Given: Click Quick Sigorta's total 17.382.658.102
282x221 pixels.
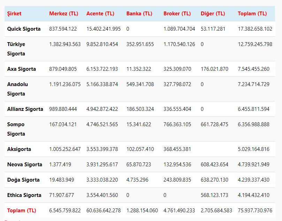Looking at the screenshot, I should (x=255, y=29).
